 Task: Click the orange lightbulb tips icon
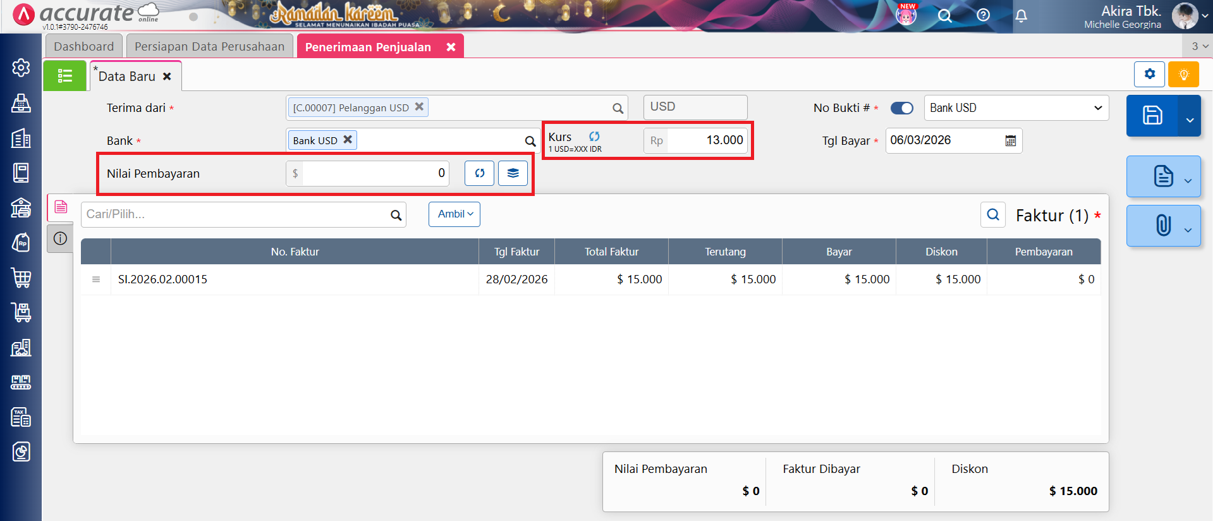[x=1183, y=75]
